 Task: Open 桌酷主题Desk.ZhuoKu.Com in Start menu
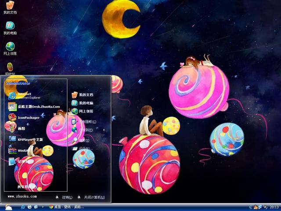click(x=34, y=106)
